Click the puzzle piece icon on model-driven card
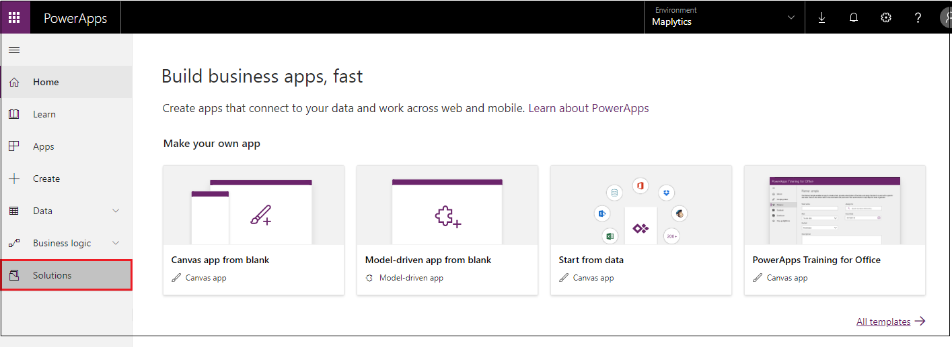The image size is (952, 347). (447, 217)
